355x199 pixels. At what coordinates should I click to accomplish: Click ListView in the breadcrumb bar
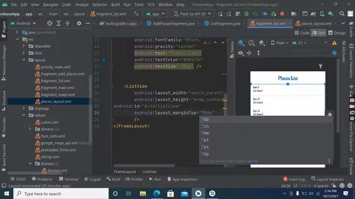pyautogui.click(x=149, y=172)
